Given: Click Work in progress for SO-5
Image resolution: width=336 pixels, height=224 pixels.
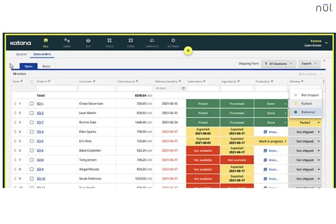Looking at the screenshot, I should point(271,141).
